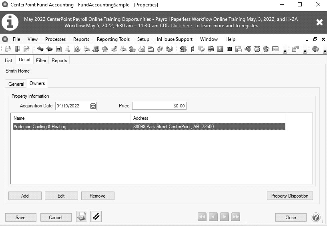The image size is (327, 226).
Task: Expand the second toolbar overflow arrow
Action: point(305,51)
